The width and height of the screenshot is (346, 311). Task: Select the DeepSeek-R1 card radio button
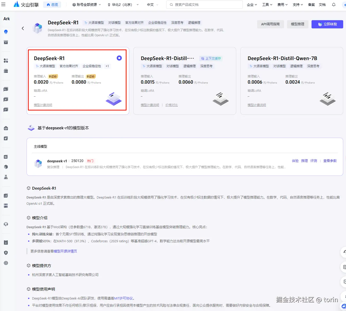pyautogui.click(x=119, y=58)
